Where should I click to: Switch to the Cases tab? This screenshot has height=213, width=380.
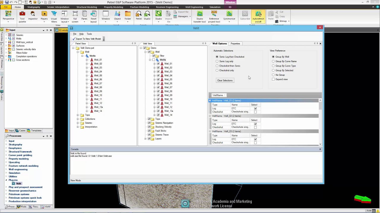[x=21, y=130]
